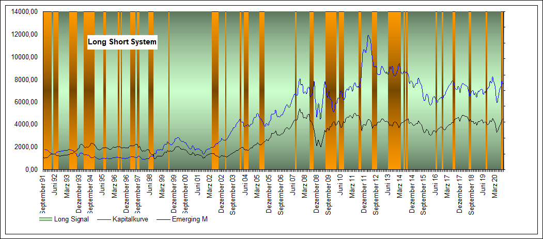
Task: Click the 'September 03' x-axis label
Action: point(233,194)
